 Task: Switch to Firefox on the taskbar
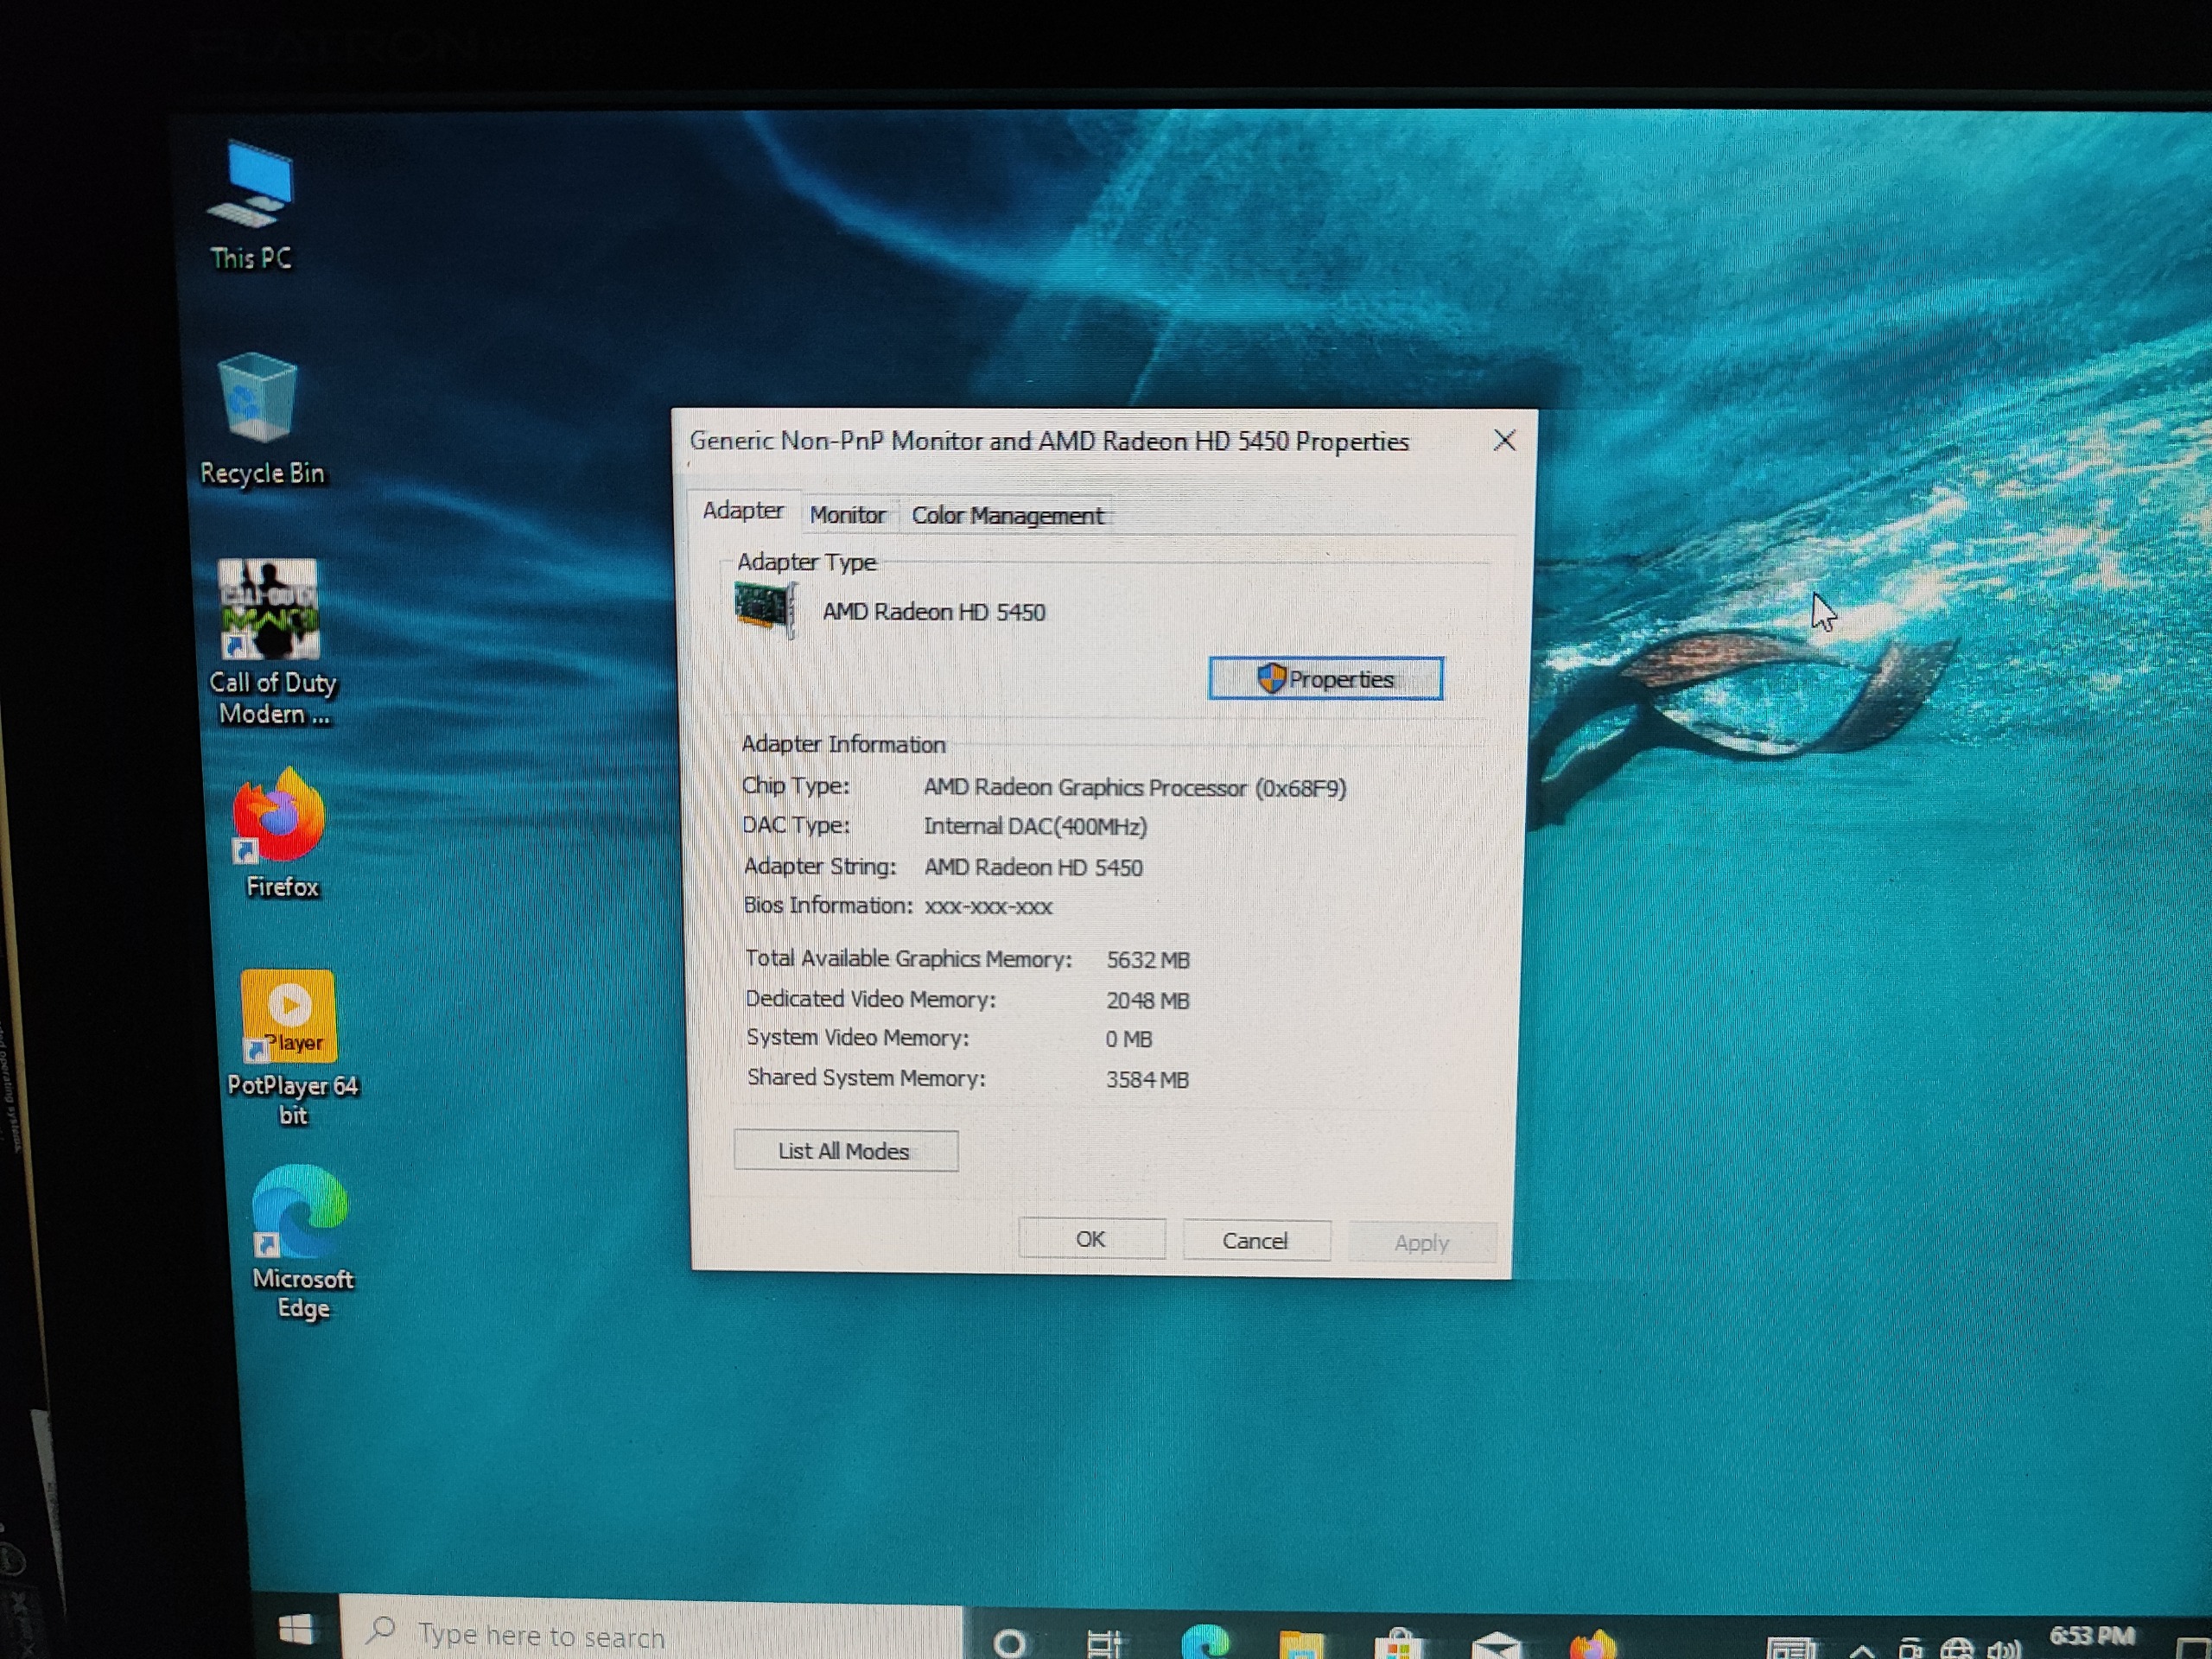tap(1592, 1645)
